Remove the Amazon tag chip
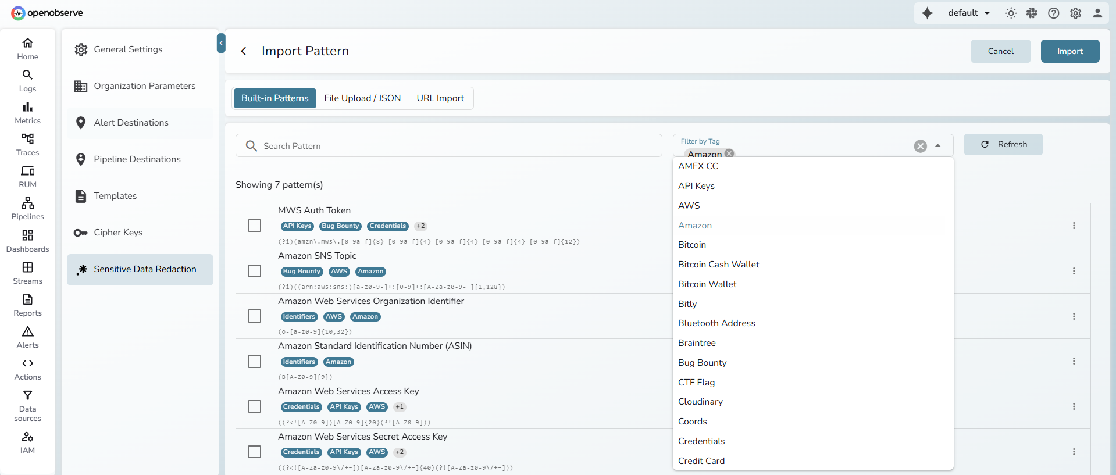Viewport: 1116px width, 475px height. click(x=729, y=153)
